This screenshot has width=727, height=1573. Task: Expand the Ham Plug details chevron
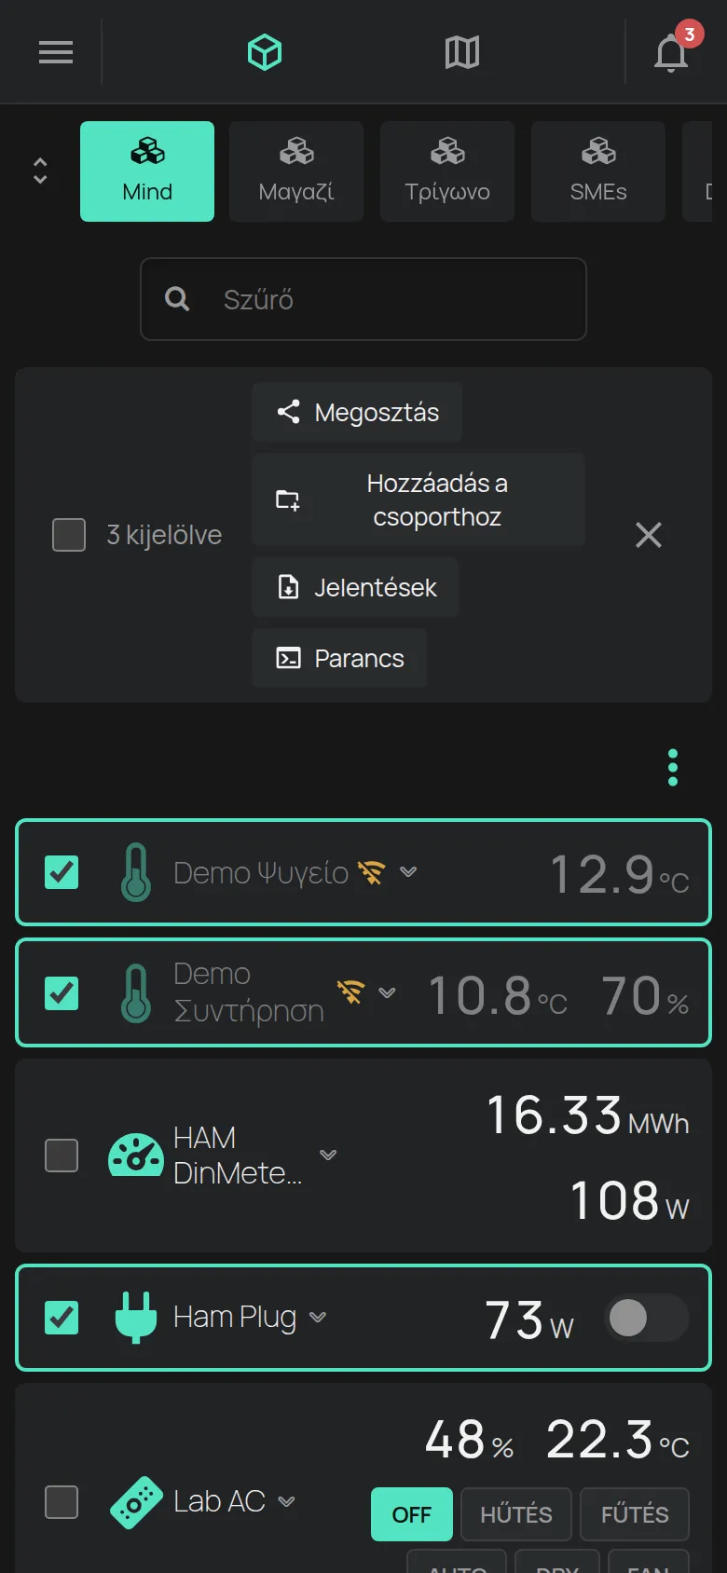pos(318,1318)
